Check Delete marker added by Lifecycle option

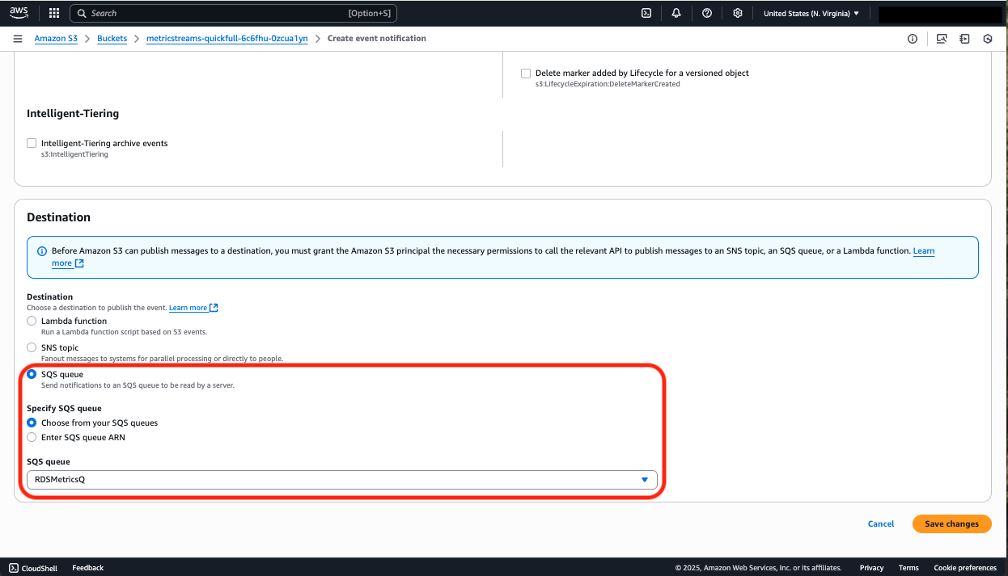tap(526, 74)
